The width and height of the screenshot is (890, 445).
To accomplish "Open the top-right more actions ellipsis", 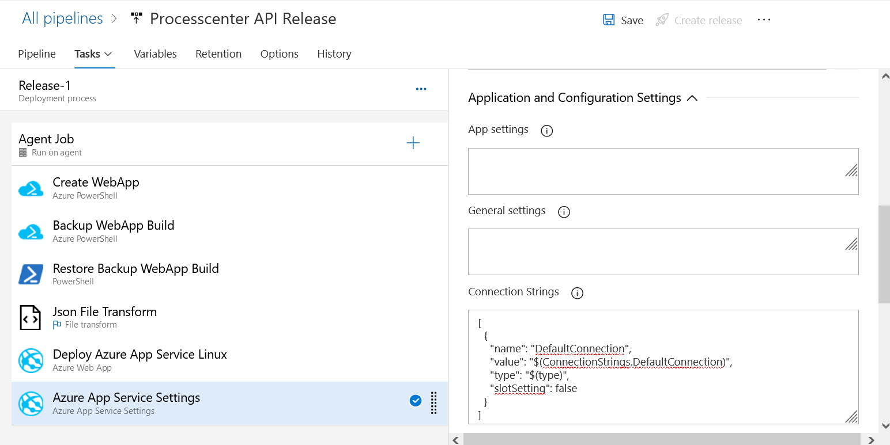I will [x=764, y=20].
